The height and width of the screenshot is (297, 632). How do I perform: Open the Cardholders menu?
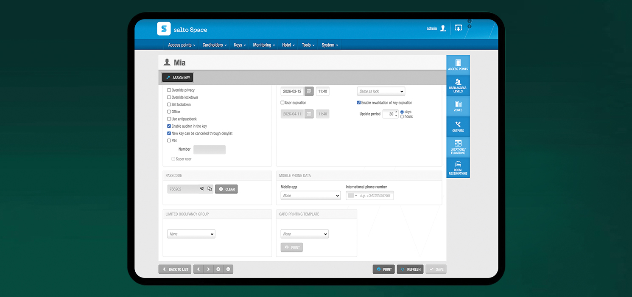(215, 45)
